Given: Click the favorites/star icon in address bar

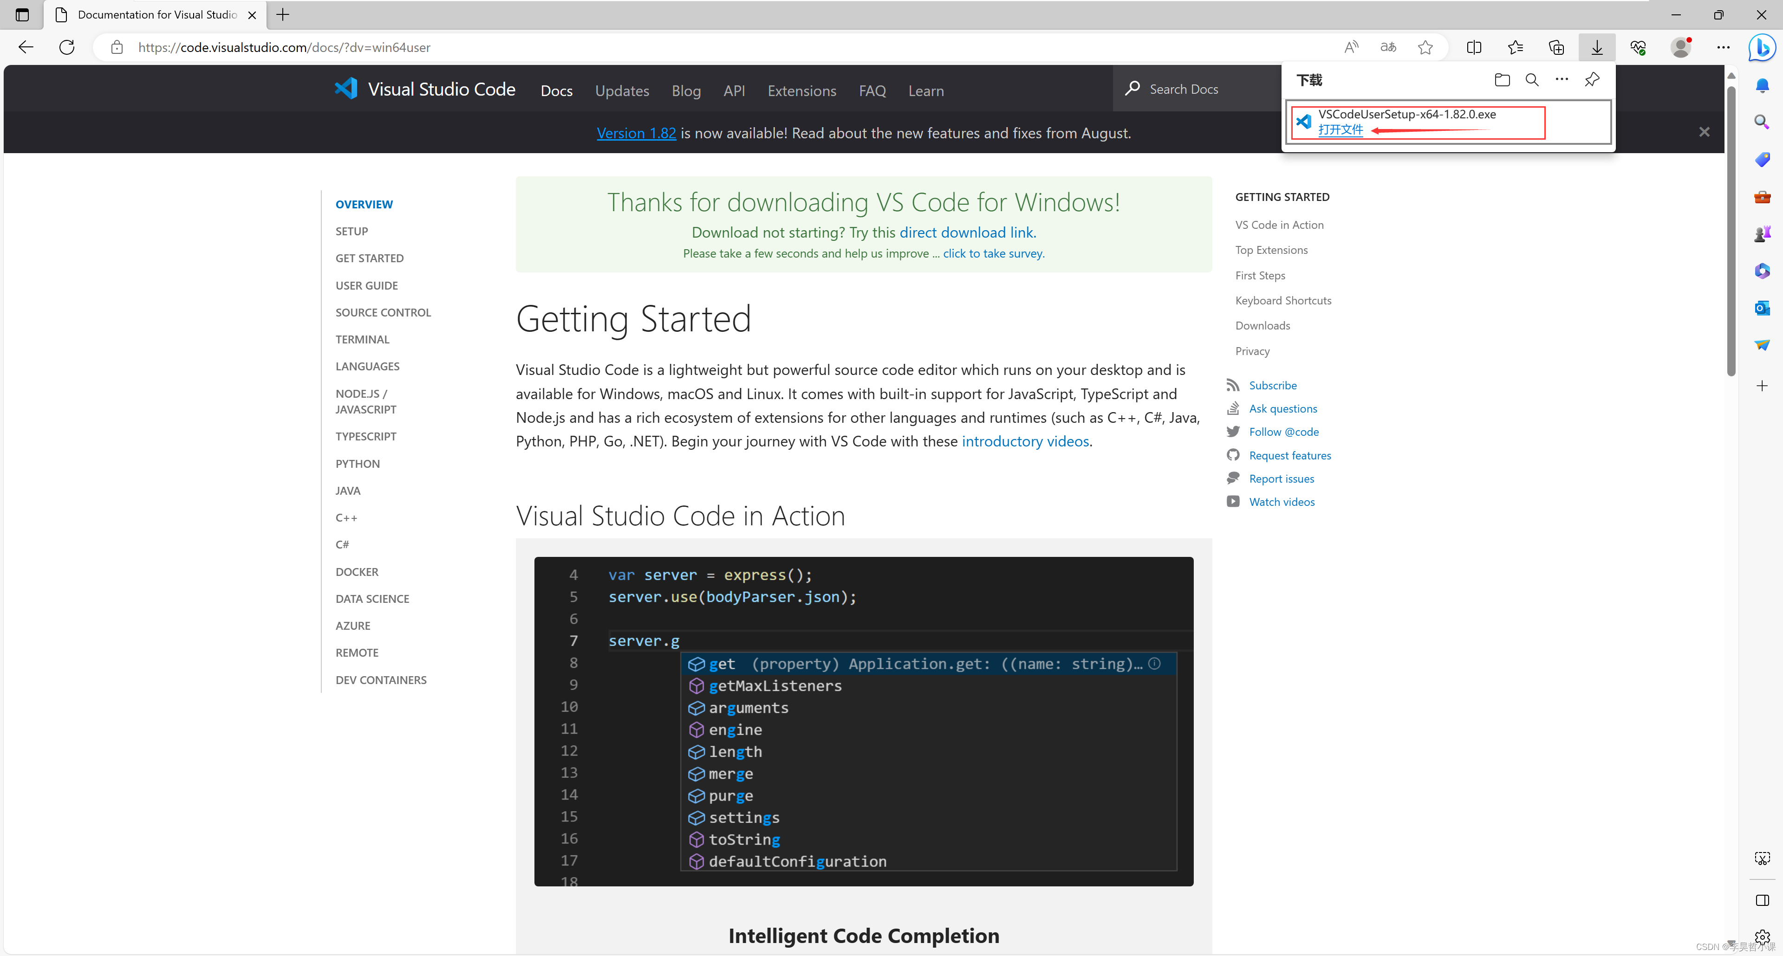Looking at the screenshot, I should pyautogui.click(x=1425, y=47).
